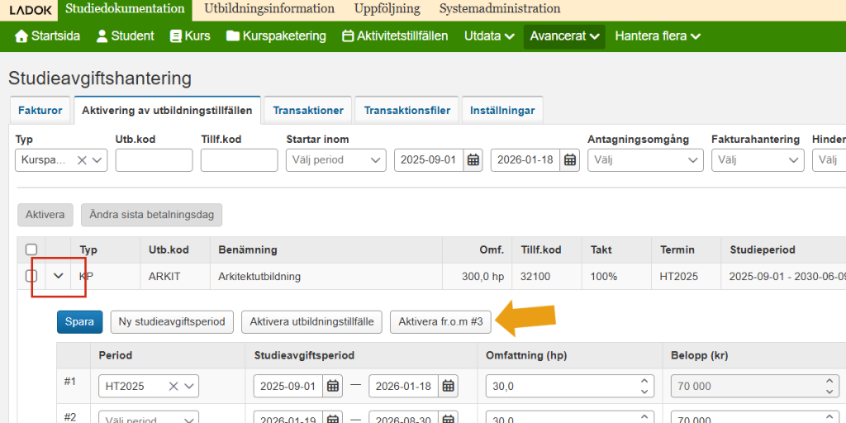This screenshot has width=846, height=423.
Task: Open the Startsida home icon link
Action: 47,36
